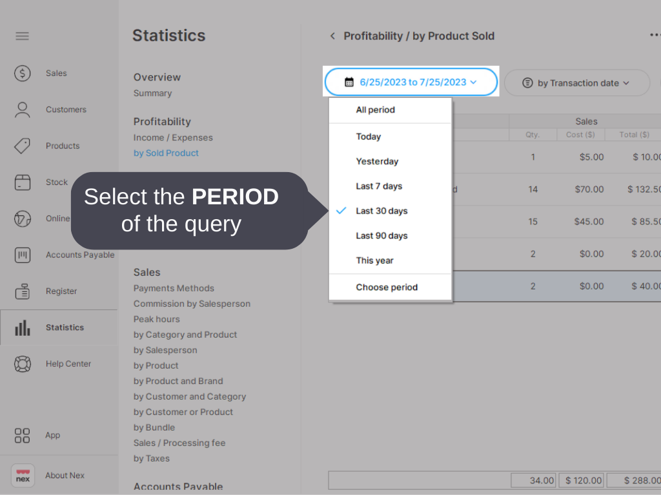Open the App grid icon
The width and height of the screenshot is (661, 495).
23,436
